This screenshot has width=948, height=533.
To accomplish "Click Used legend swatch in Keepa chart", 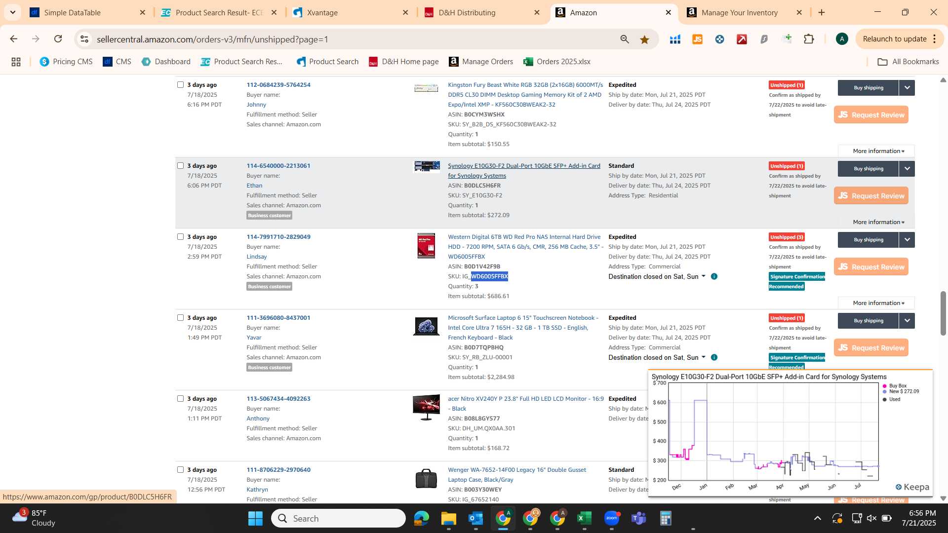I will [885, 399].
